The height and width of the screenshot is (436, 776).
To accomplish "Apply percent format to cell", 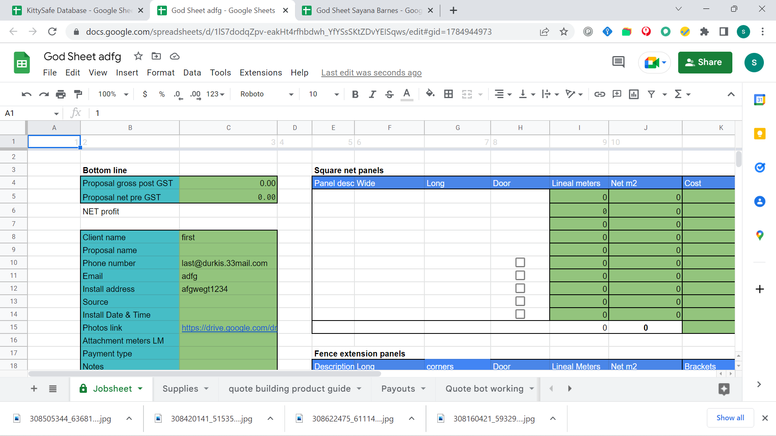I will (x=162, y=94).
